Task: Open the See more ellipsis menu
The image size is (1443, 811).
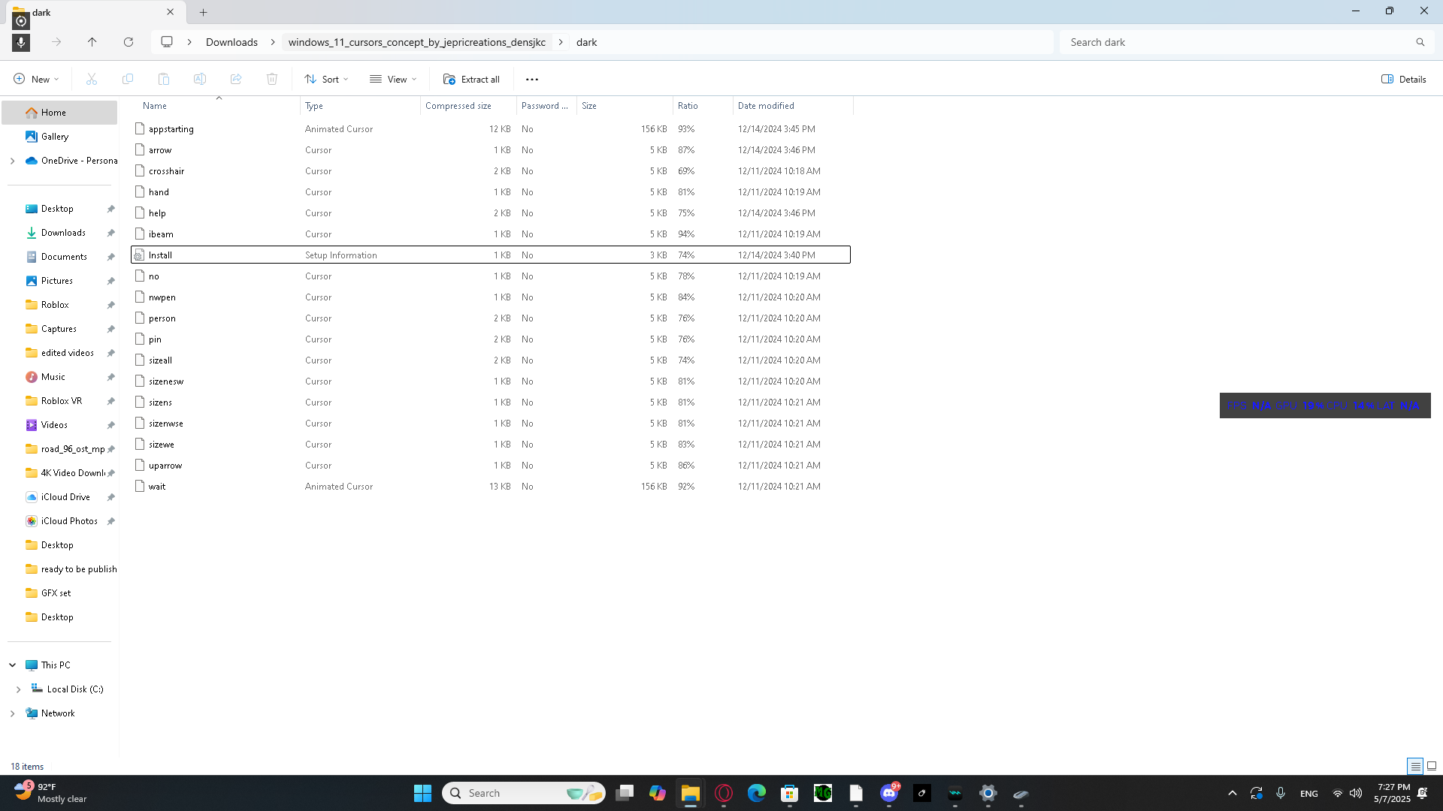Action: (x=532, y=79)
